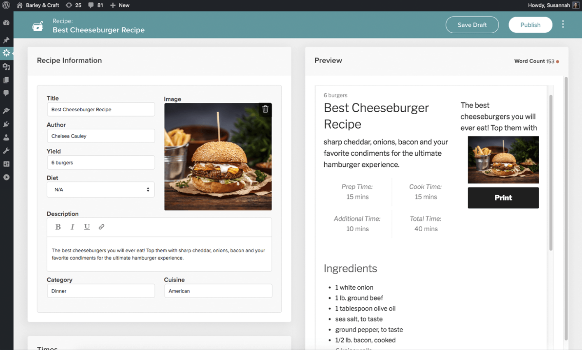Click the recipe card icon in the header
582x350 pixels.
38,26
